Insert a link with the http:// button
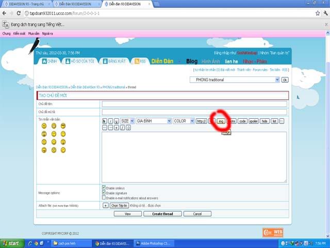 [201, 121]
